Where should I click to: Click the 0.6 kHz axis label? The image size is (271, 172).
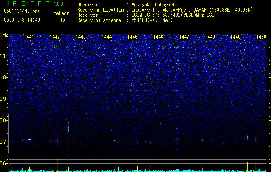tap(3, 163)
